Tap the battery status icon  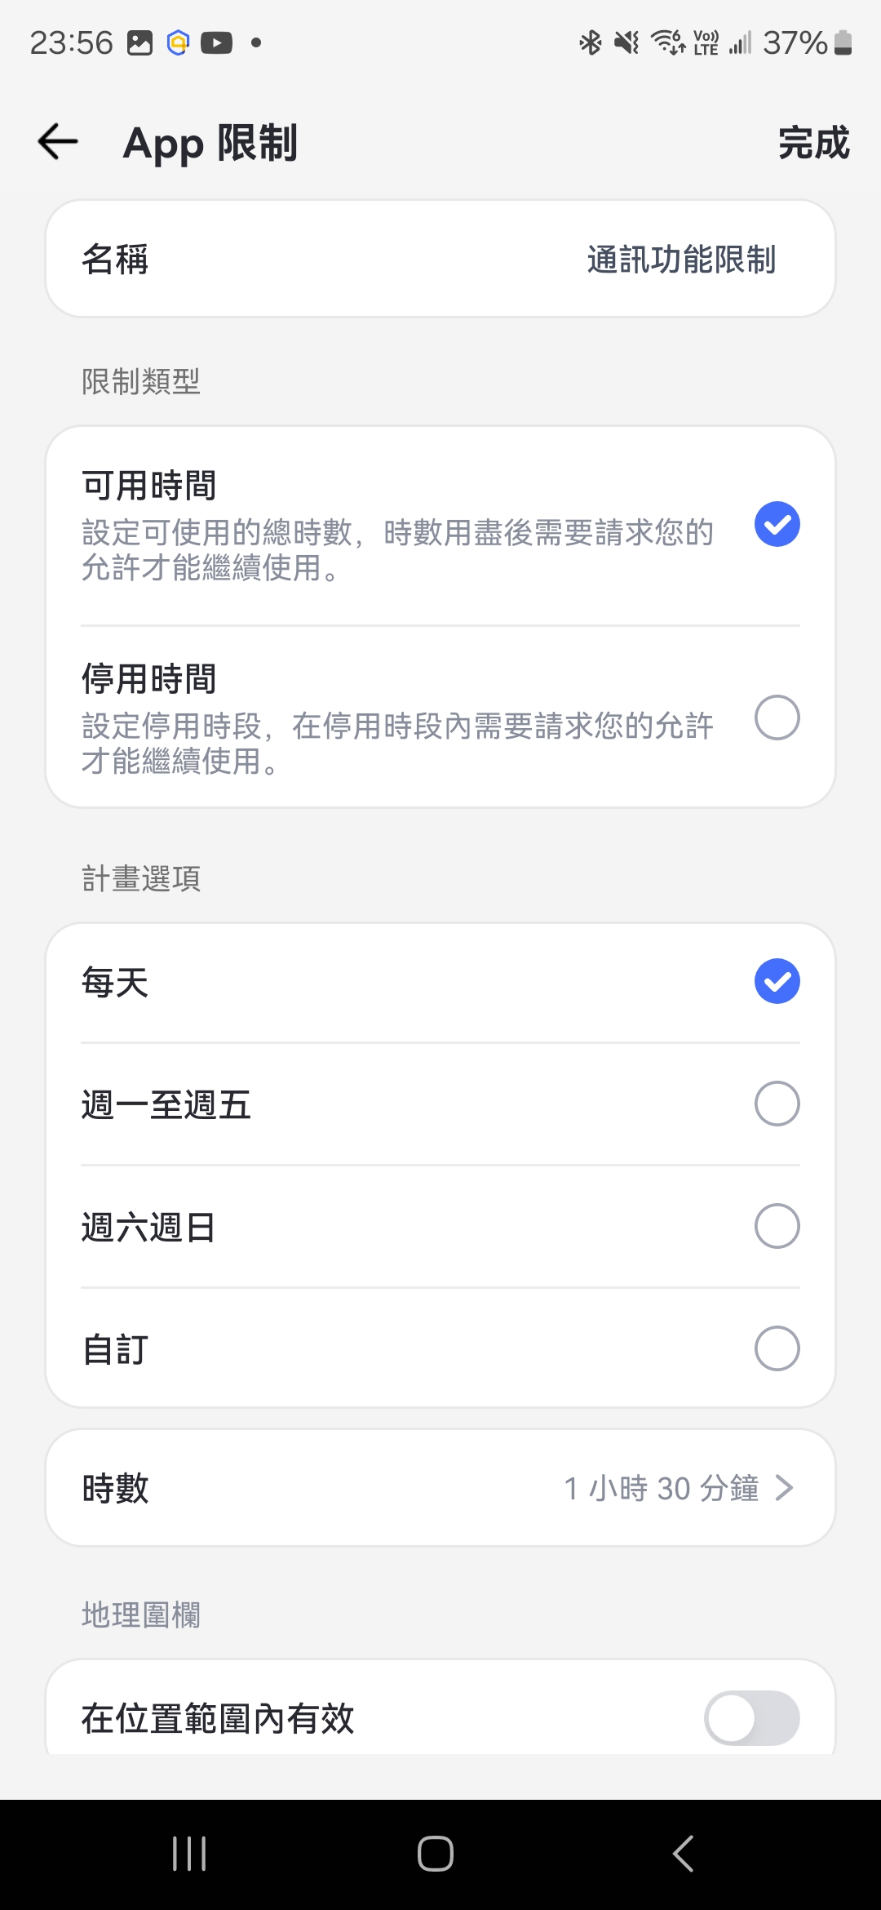pyautogui.click(x=843, y=42)
